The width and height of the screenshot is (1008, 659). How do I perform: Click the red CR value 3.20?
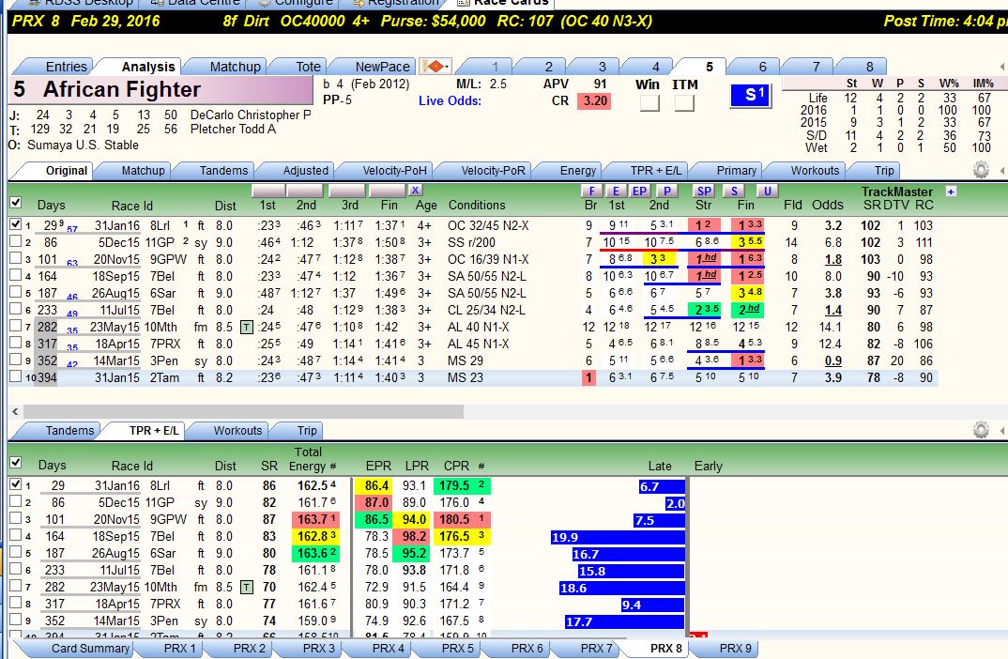(x=595, y=101)
